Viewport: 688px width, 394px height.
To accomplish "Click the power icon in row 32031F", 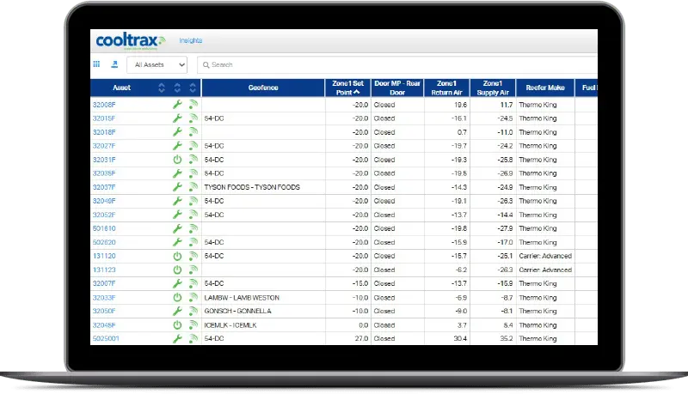I will point(177,160).
